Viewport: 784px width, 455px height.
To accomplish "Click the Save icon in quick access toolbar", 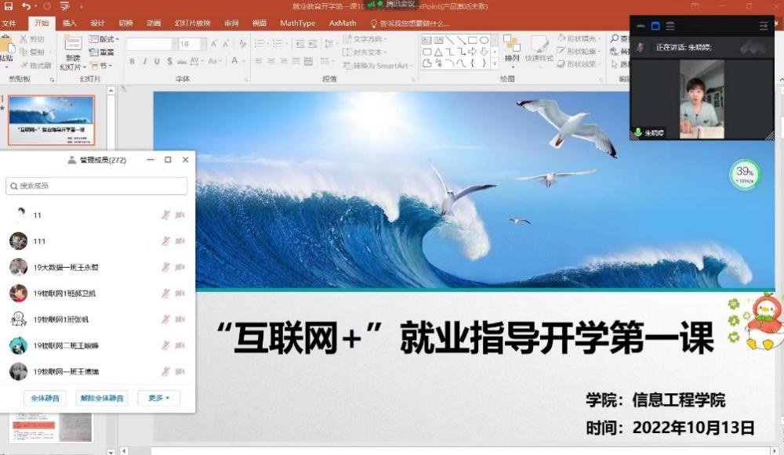I will click(x=9, y=6).
